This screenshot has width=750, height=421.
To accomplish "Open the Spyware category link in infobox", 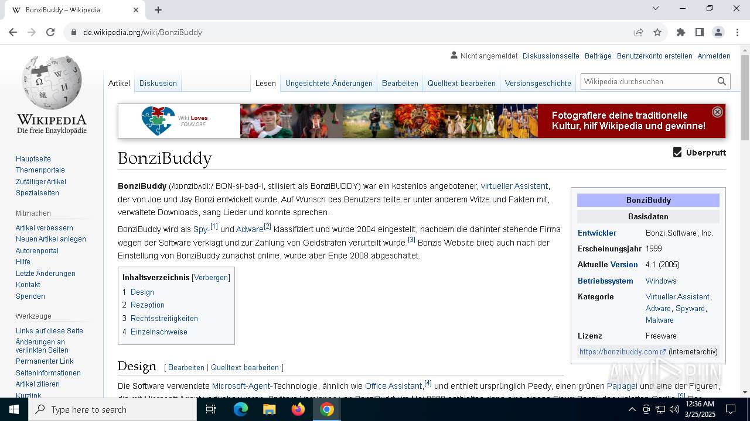I will click(x=690, y=308).
